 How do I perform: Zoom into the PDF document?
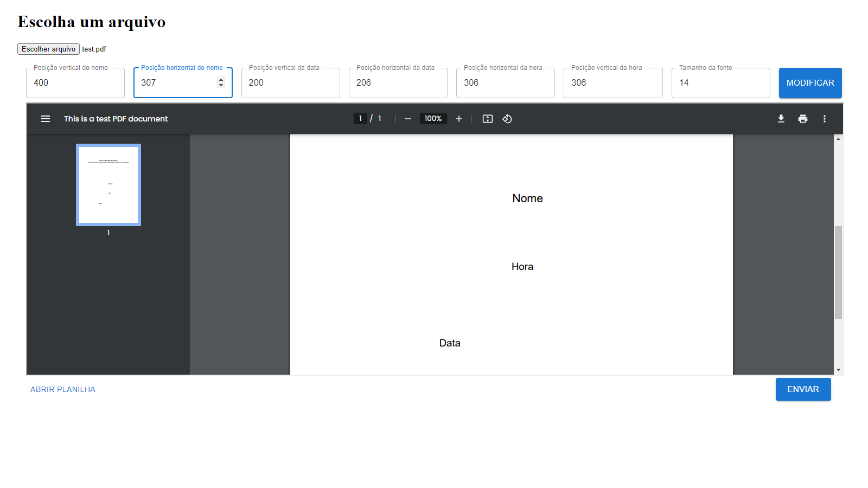coord(459,119)
